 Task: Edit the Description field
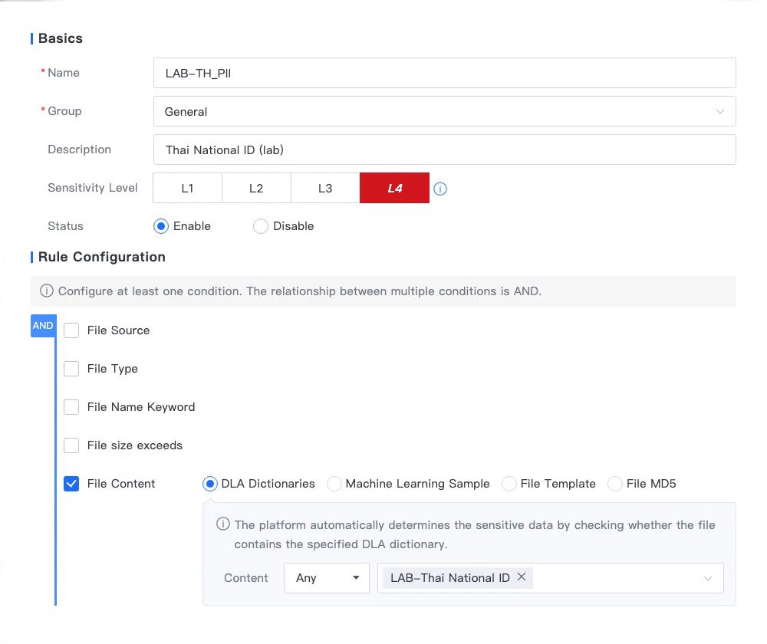444,149
